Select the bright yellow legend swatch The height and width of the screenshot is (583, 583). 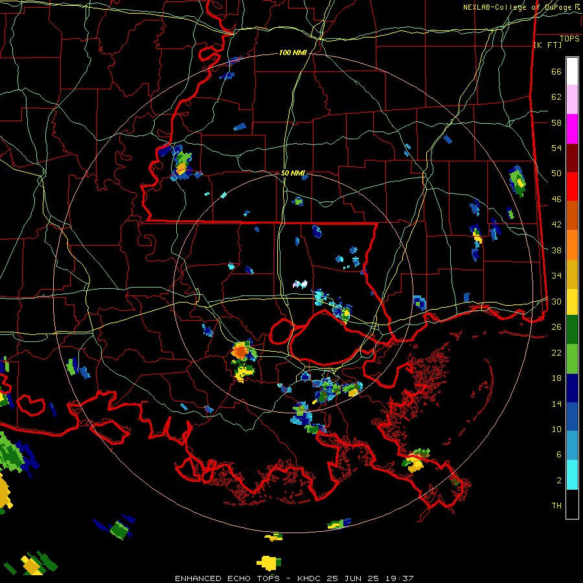point(572,302)
